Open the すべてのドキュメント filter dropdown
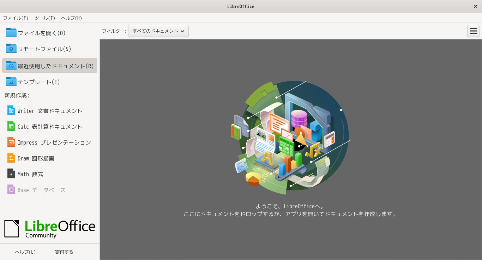This screenshot has height=260, width=482. pos(158,31)
